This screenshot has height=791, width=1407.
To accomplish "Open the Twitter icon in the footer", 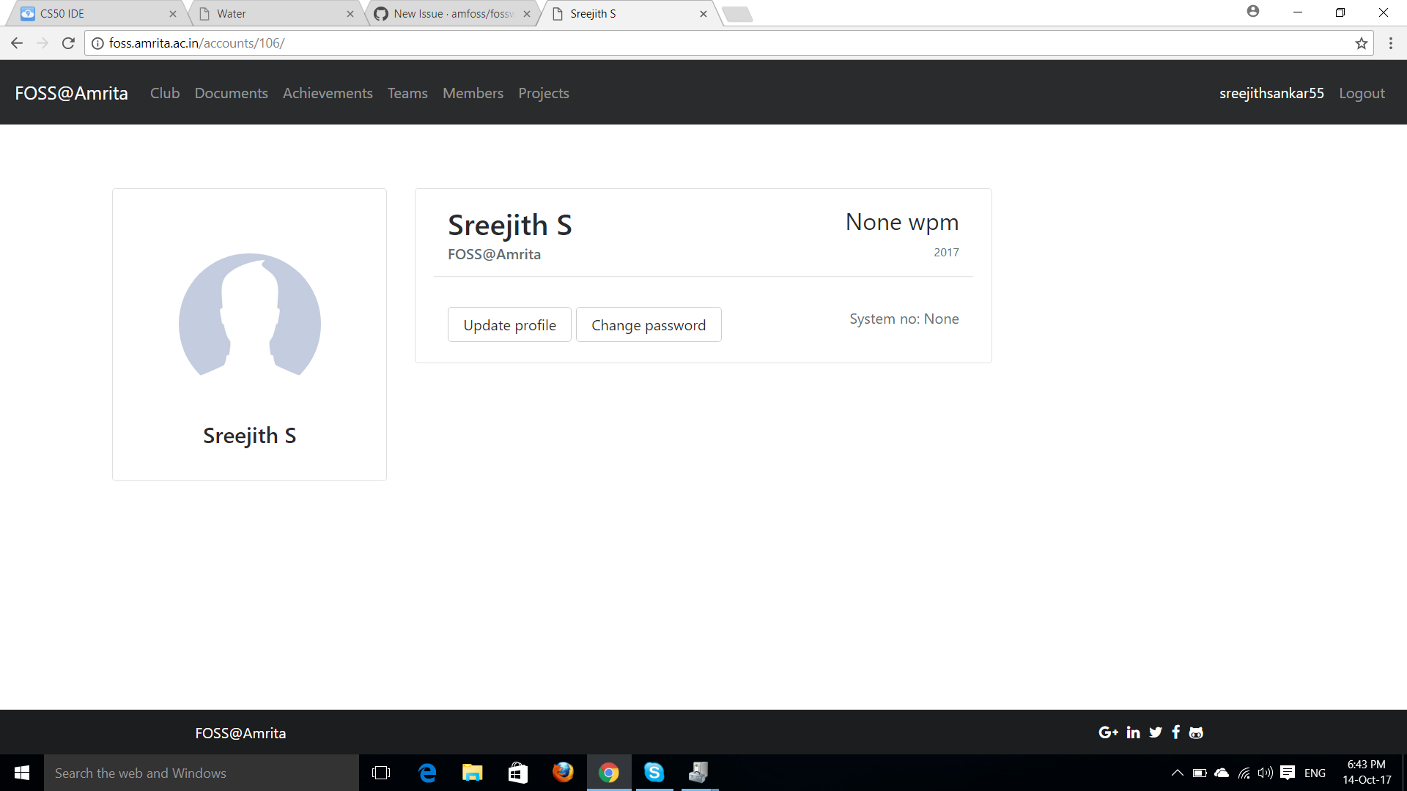I will (x=1155, y=732).
